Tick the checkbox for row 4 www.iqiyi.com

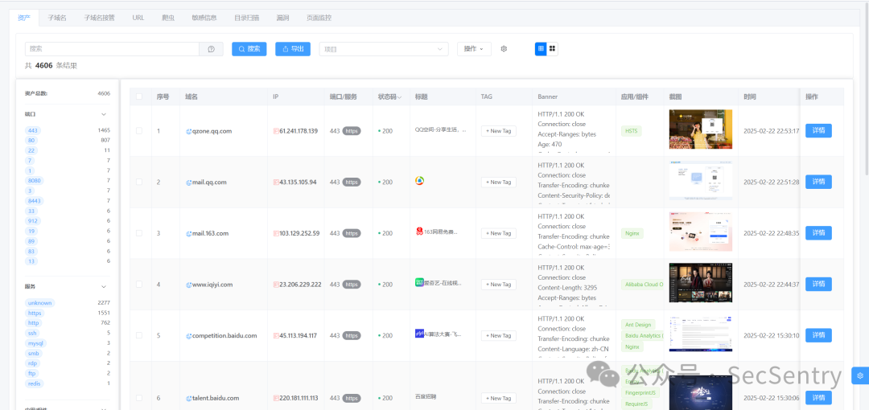pyautogui.click(x=139, y=285)
